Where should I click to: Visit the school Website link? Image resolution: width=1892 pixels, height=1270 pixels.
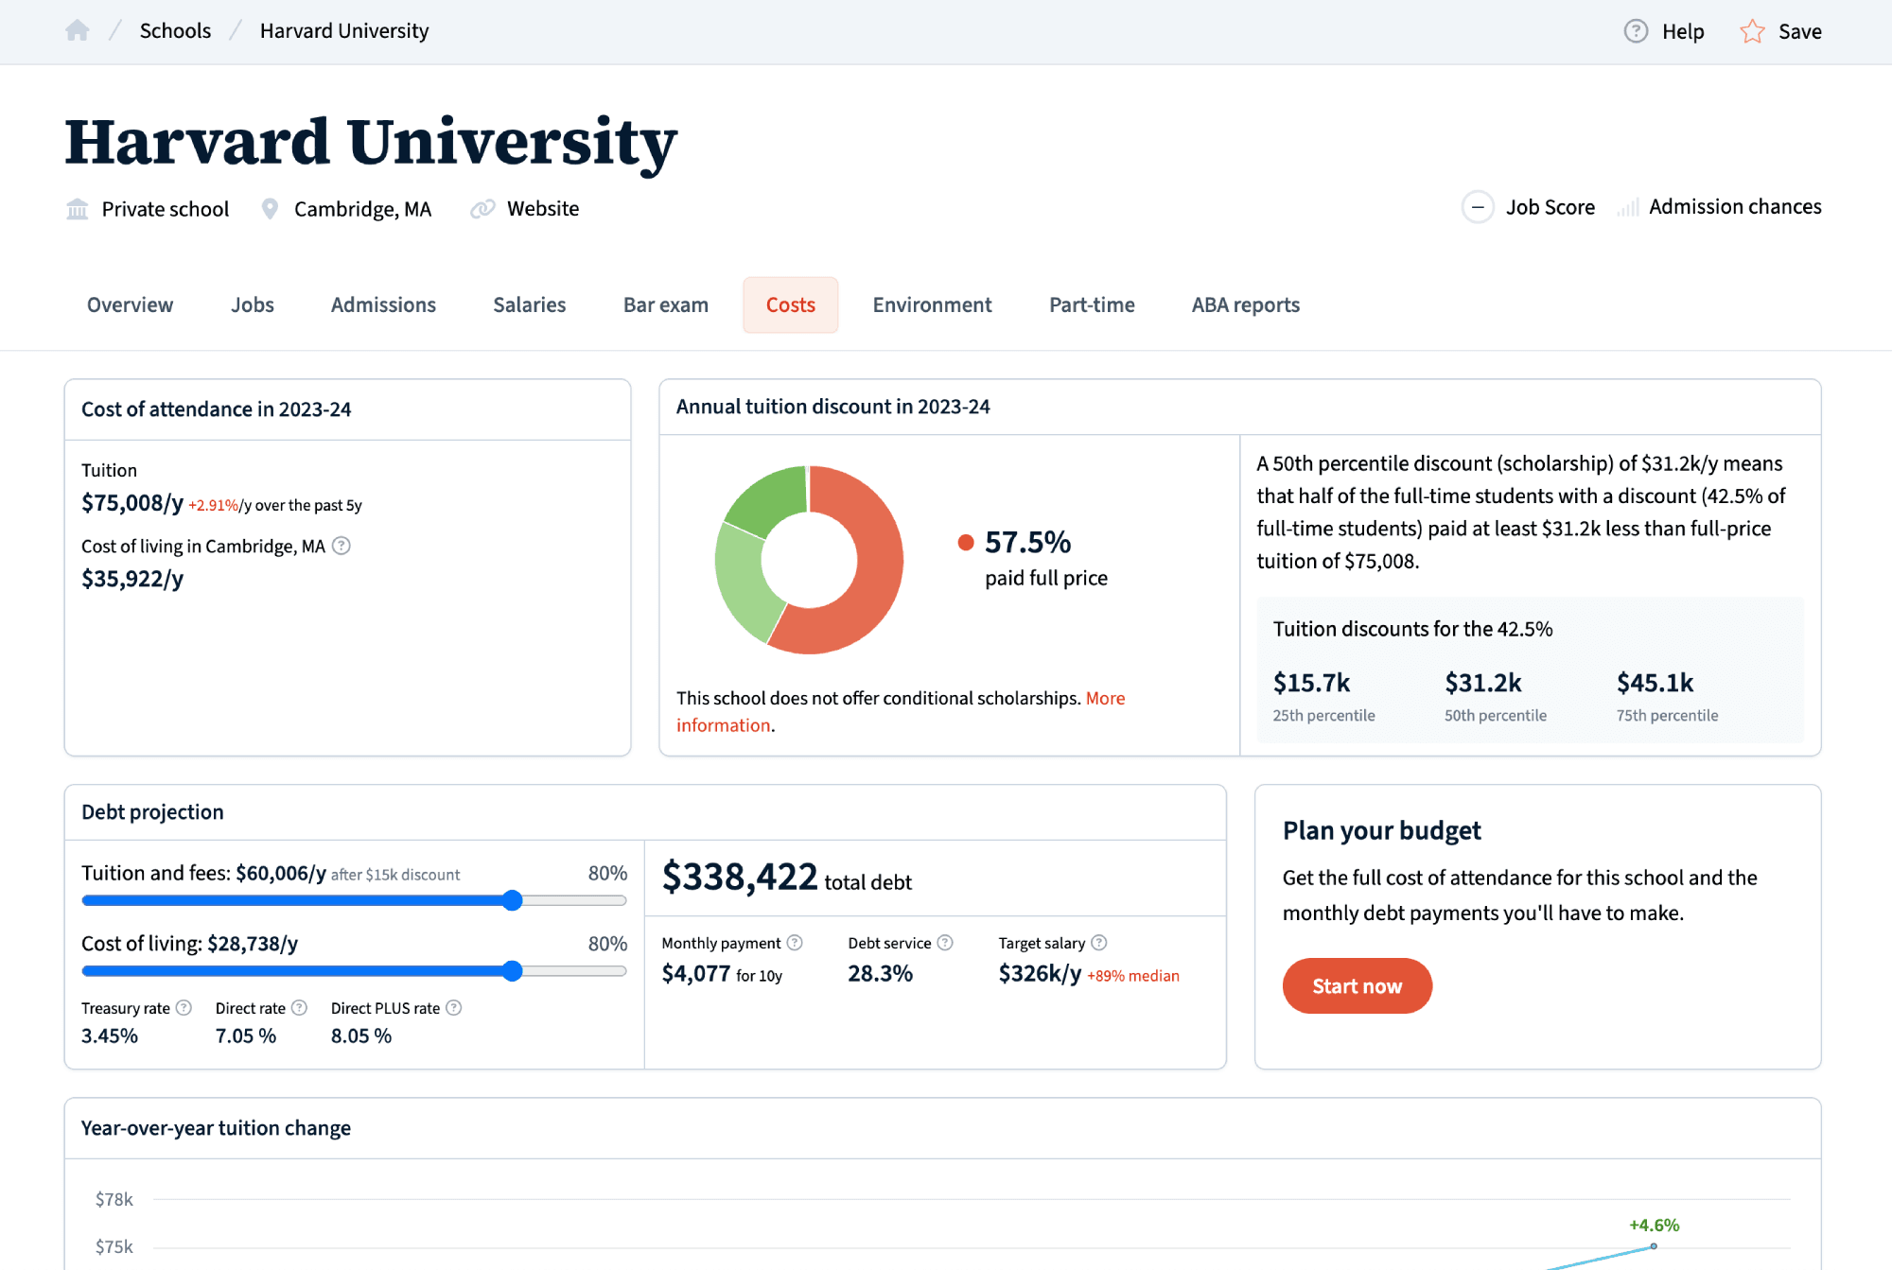pos(543,209)
